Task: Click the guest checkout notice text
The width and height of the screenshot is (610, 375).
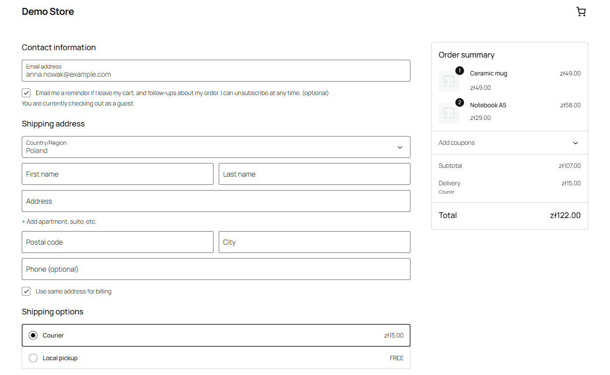Action: [78, 103]
